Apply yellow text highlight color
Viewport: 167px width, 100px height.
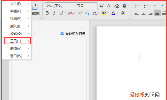(104, 13)
